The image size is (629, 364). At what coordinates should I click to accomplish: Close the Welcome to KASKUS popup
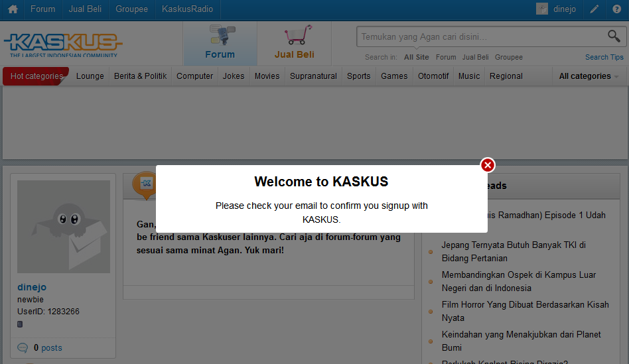click(x=488, y=165)
